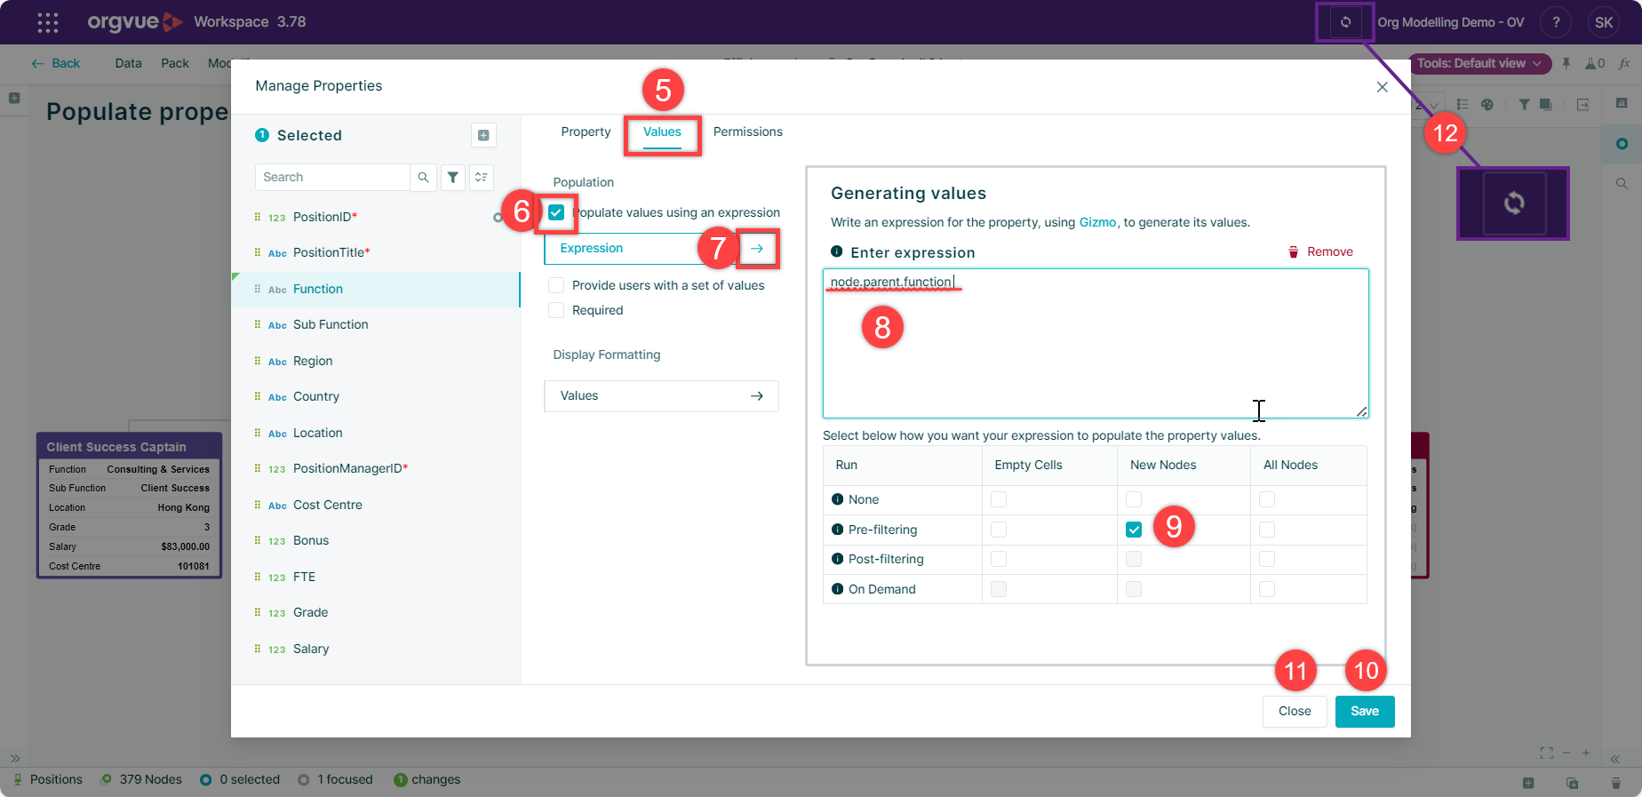
Task: Open the Expression section arrow
Action: tap(757, 248)
